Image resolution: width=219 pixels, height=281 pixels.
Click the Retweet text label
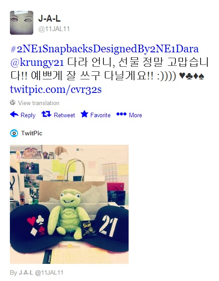click(x=64, y=115)
